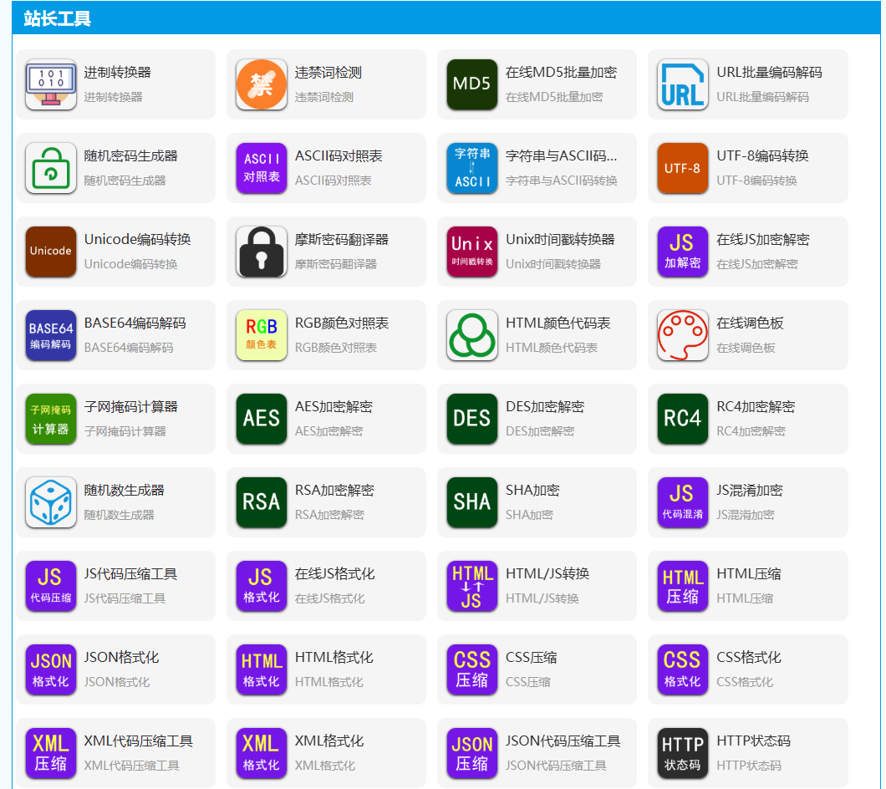Viewport: 886px width, 789px height.
Task: Click the dark green MD5 icon
Action: 472,84
